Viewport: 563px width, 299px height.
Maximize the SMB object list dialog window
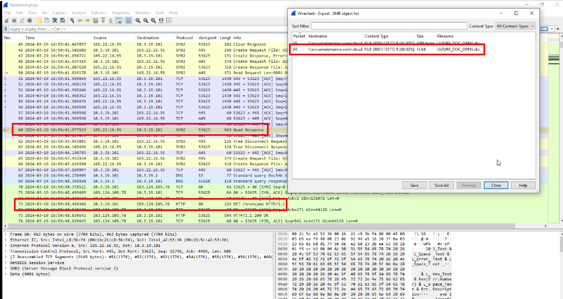516,13
